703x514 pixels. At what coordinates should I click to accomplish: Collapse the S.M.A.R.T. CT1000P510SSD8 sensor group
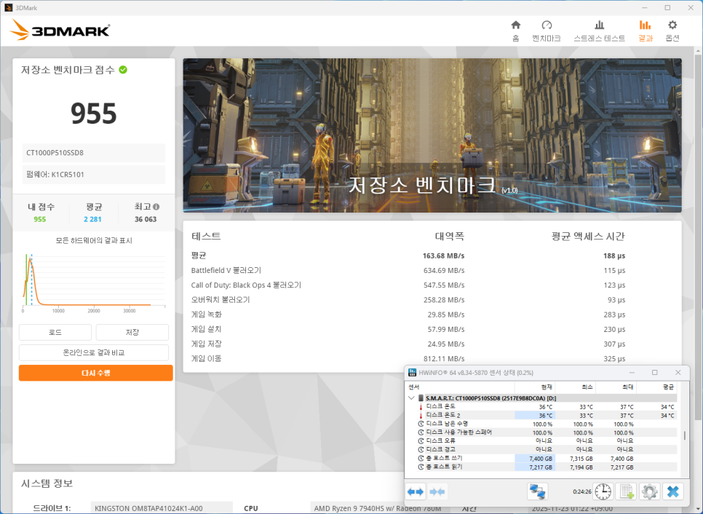[411, 398]
